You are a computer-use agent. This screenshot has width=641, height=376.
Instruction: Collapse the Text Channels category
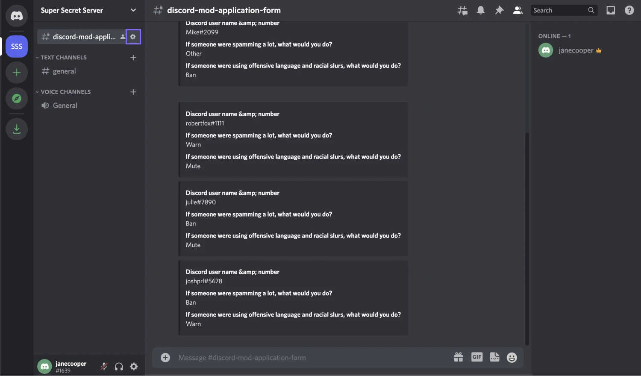pyautogui.click(x=61, y=57)
